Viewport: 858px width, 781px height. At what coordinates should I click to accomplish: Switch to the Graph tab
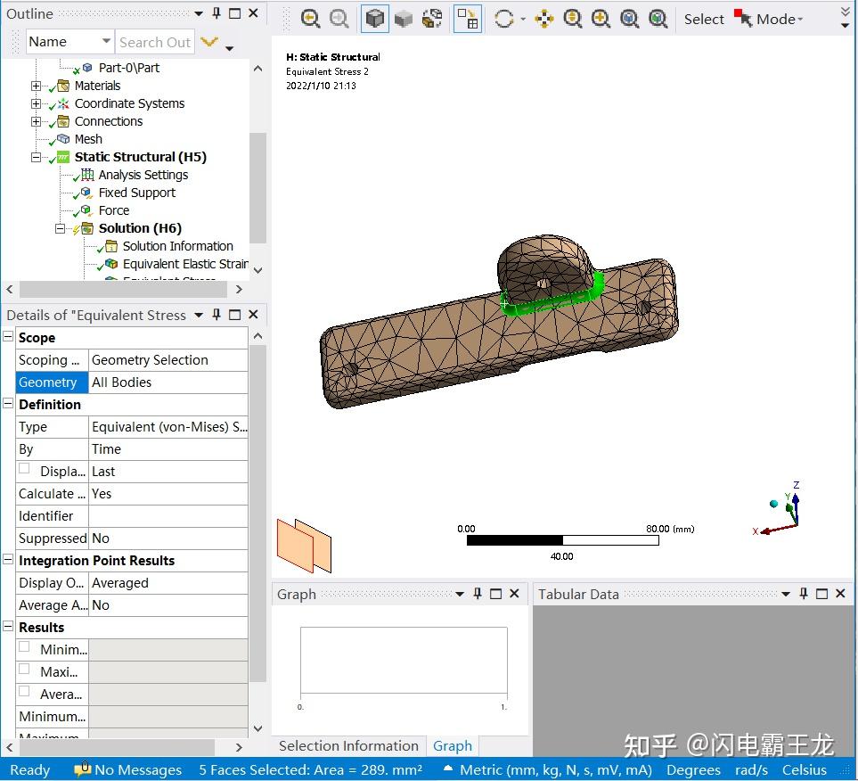452,746
